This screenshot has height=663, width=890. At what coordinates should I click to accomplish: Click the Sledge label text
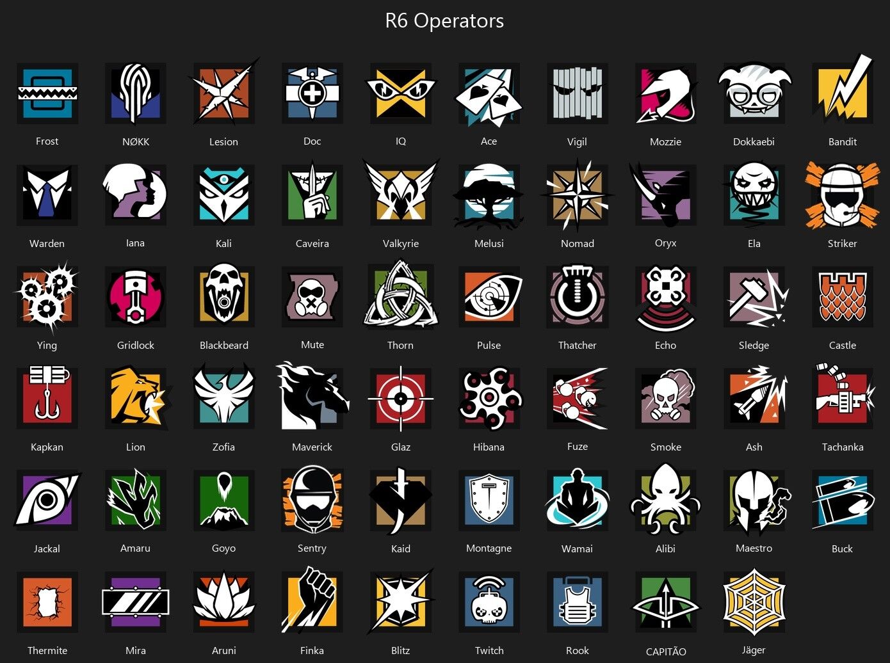[x=754, y=346]
